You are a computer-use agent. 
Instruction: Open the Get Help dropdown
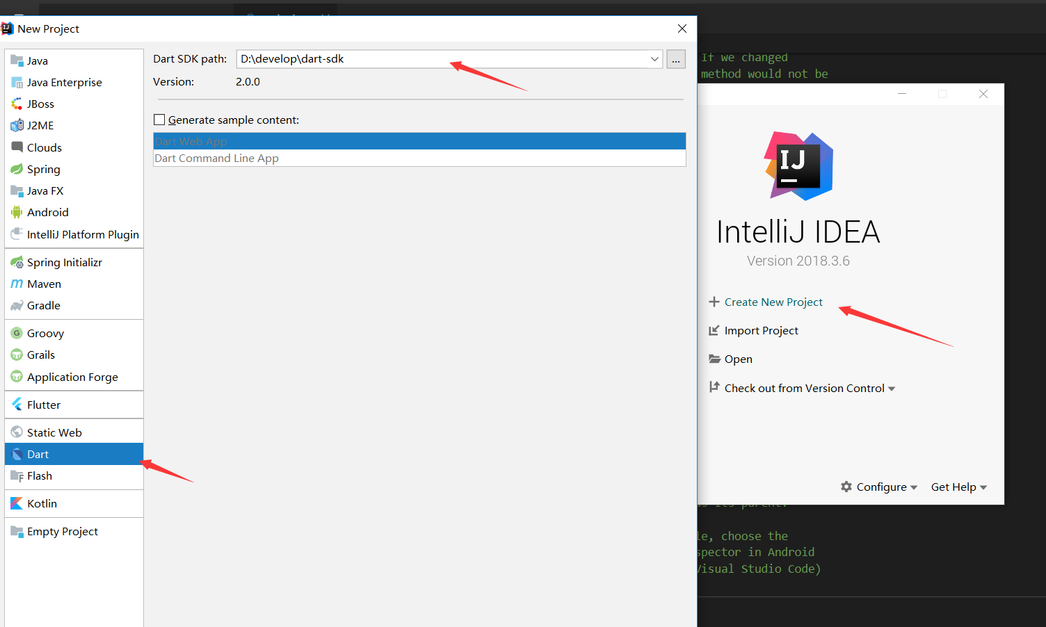[x=959, y=487]
